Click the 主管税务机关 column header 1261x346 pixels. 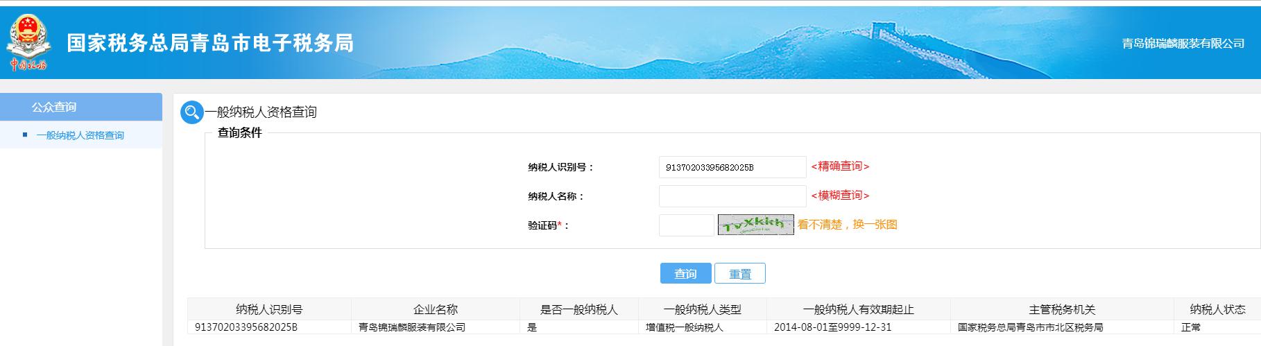[x=1061, y=309]
